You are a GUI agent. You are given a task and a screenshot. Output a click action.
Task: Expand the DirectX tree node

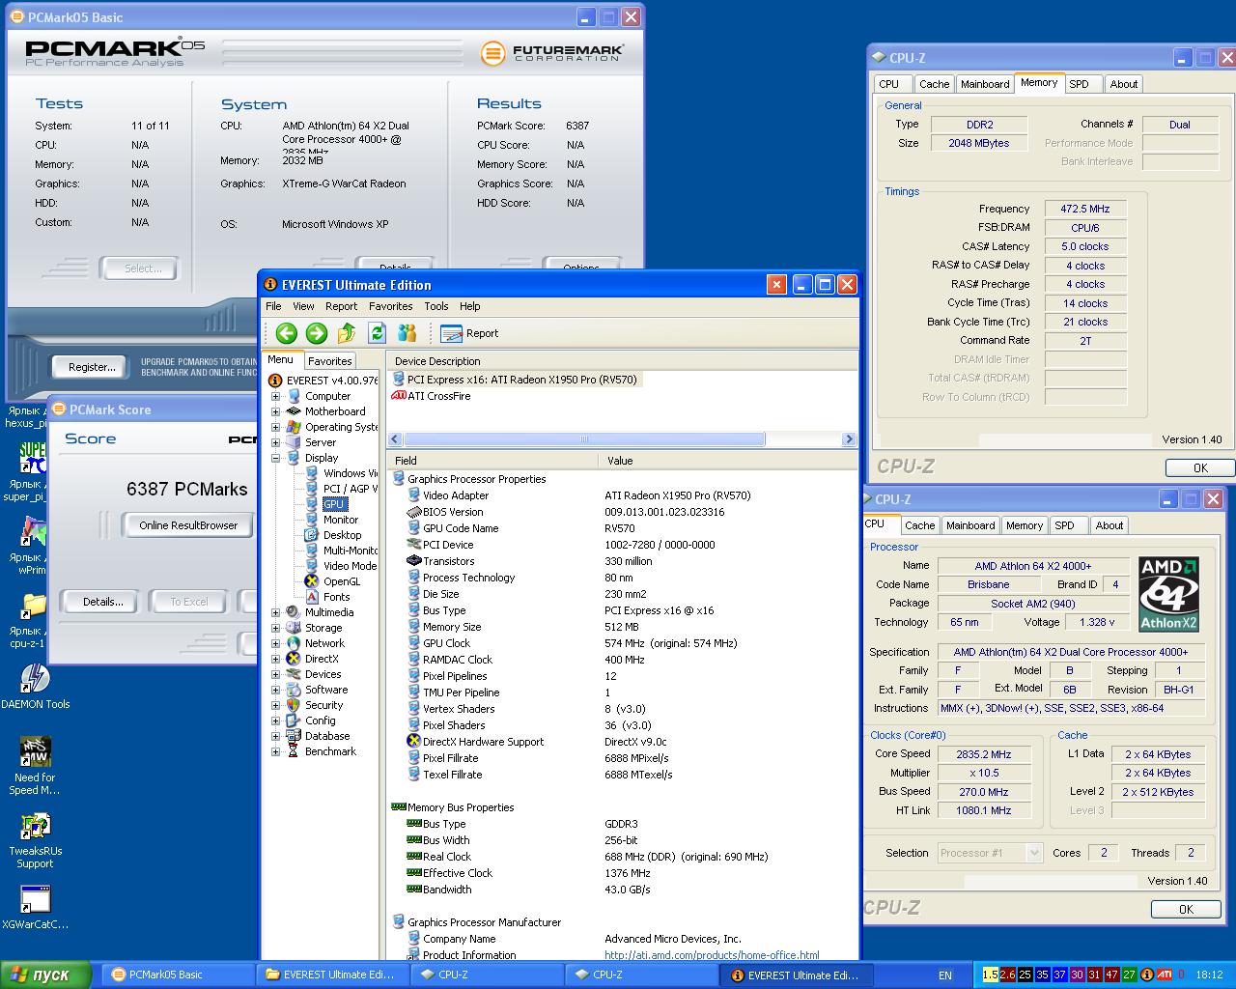tap(275, 659)
